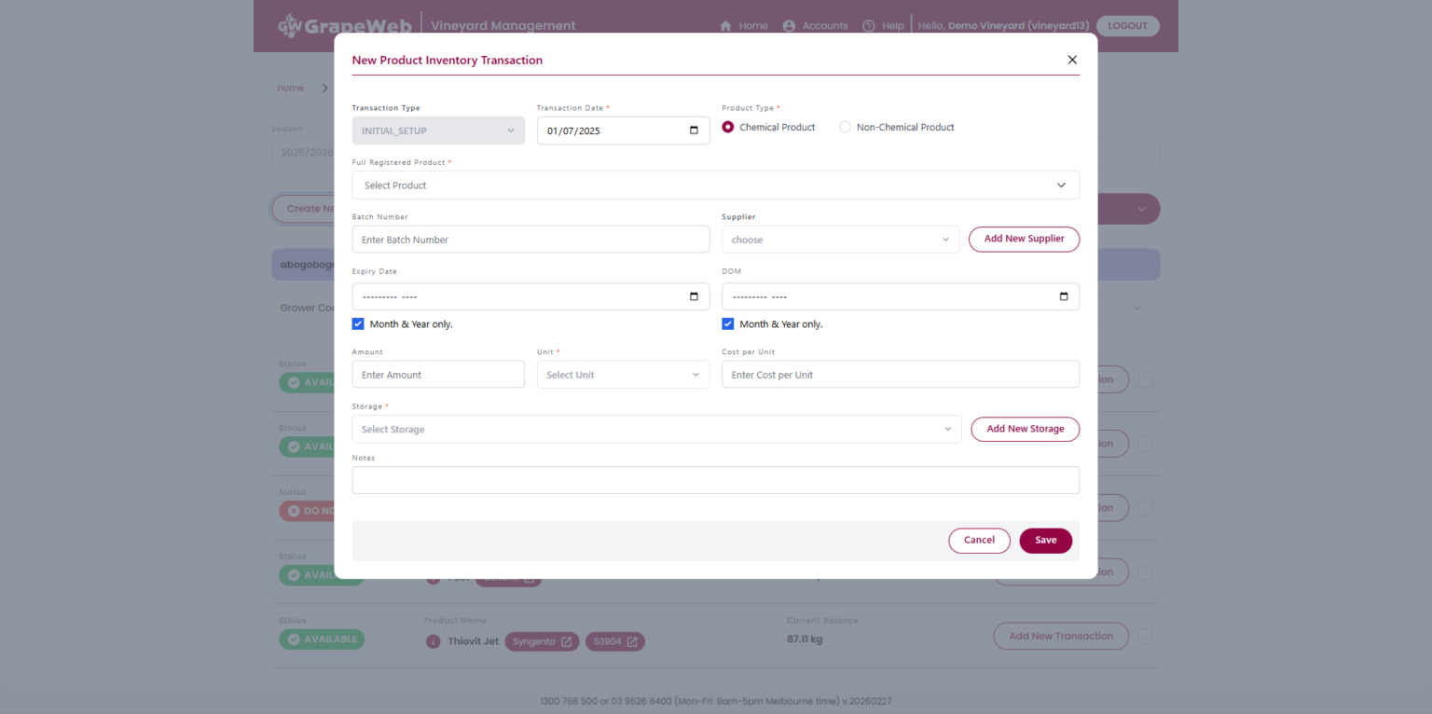Close the dialog with the X icon
This screenshot has height=714, width=1432.
pyautogui.click(x=1072, y=60)
